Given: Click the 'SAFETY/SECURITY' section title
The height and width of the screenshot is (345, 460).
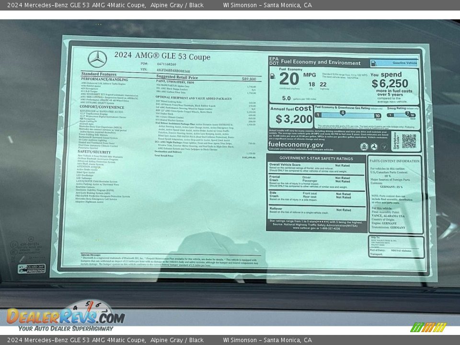Looking at the screenshot, I should point(94,152).
